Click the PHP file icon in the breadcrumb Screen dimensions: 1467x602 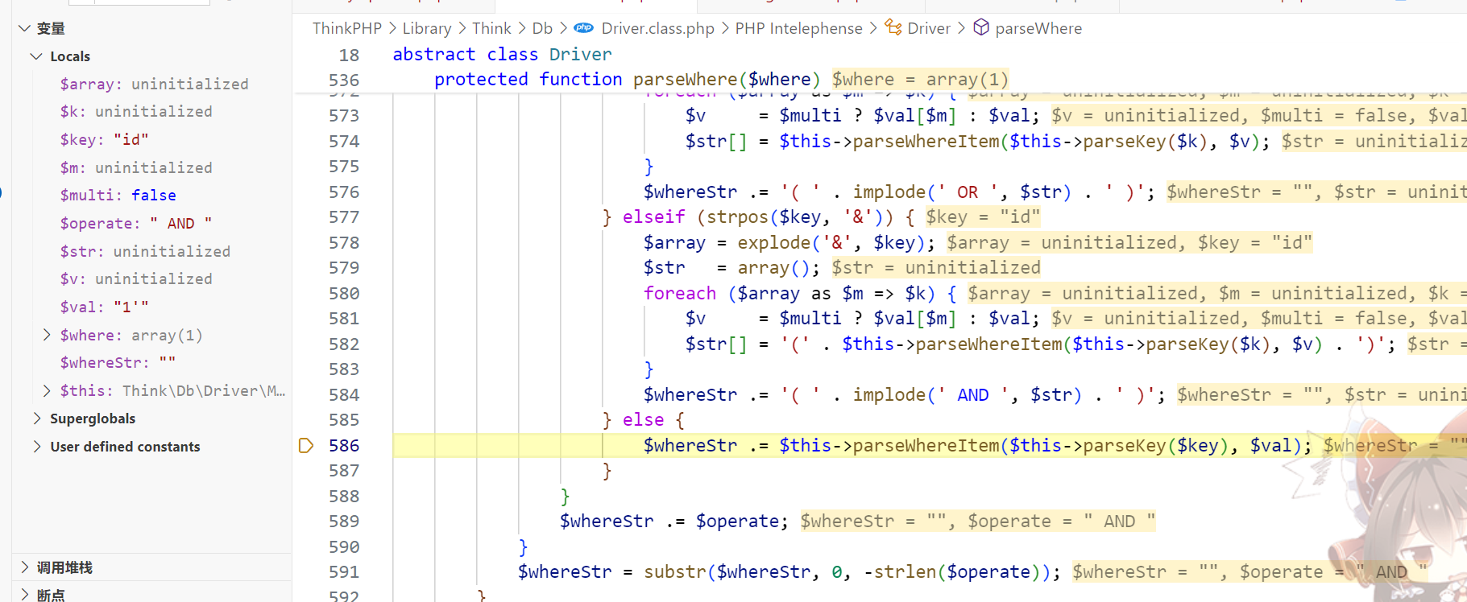click(583, 28)
